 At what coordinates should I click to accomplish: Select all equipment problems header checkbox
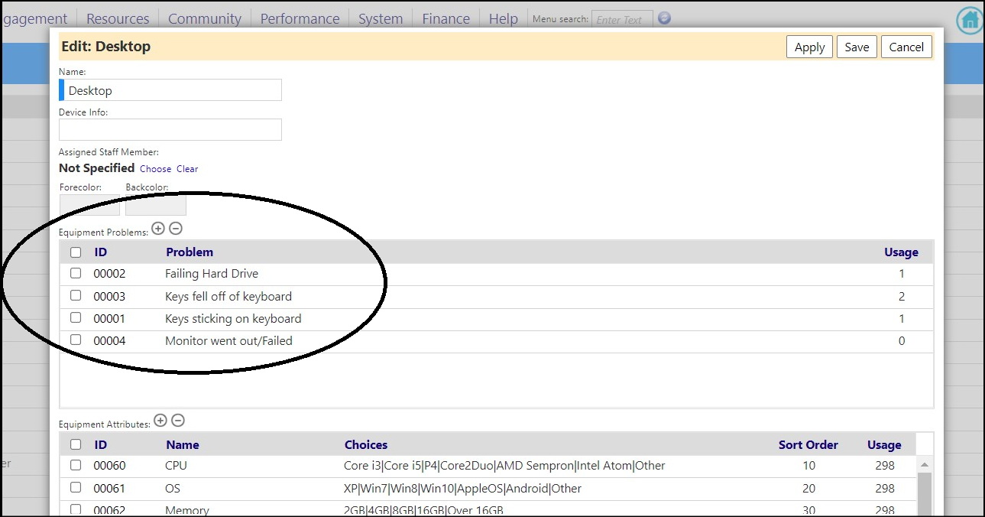[x=76, y=252]
